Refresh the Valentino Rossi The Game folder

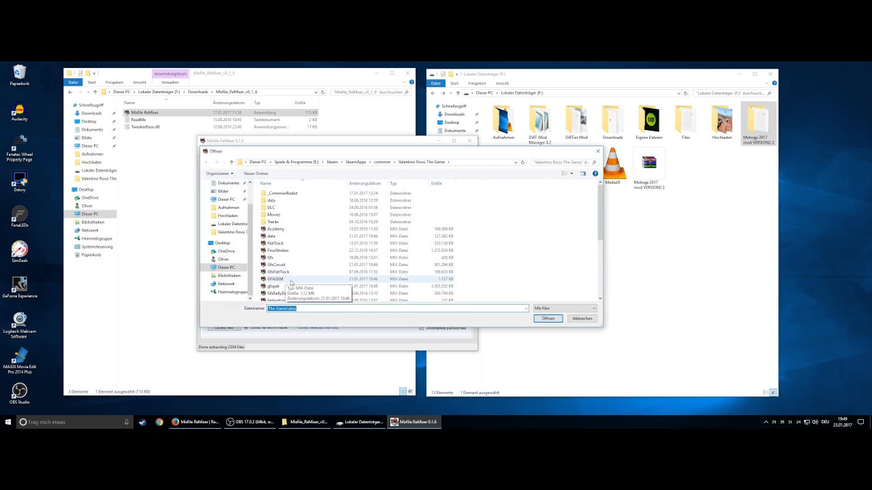[523, 162]
